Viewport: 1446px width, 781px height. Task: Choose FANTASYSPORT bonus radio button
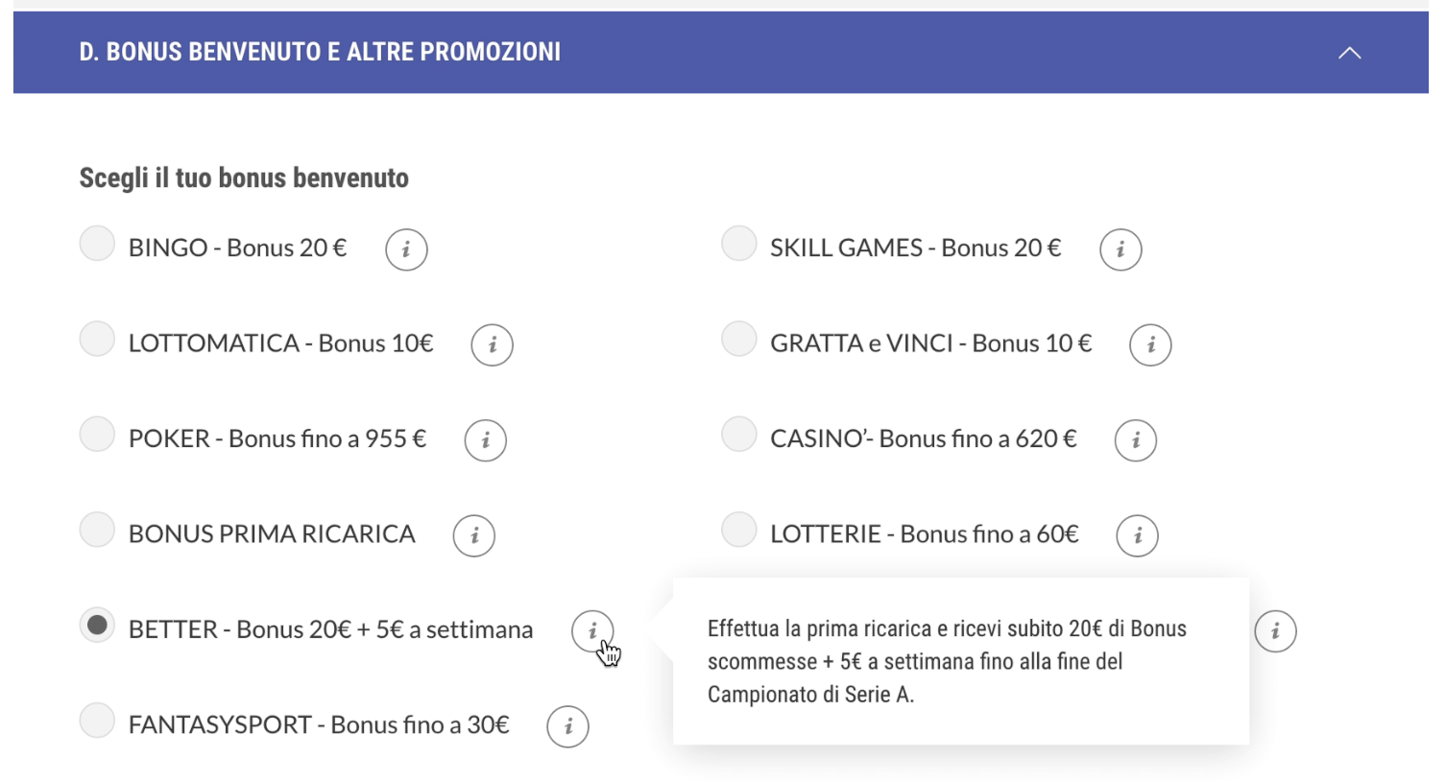pyautogui.click(x=97, y=721)
